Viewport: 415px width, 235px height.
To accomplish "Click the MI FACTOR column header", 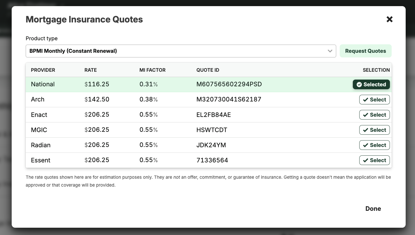I will [x=152, y=70].
